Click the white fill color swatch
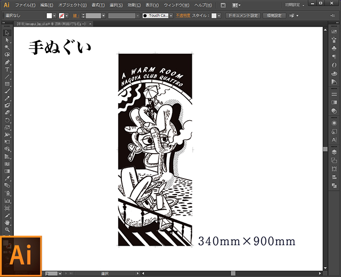This screenshot has height=277, width=341. [50, 15]
